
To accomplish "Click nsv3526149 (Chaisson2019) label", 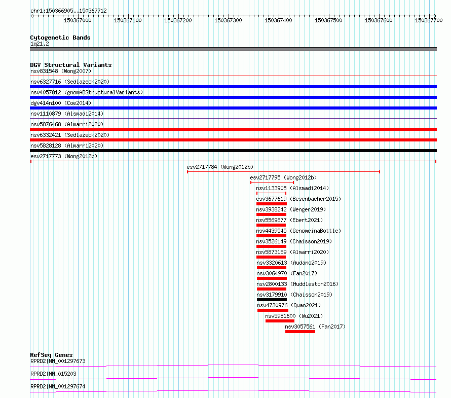I will point(294,241).
